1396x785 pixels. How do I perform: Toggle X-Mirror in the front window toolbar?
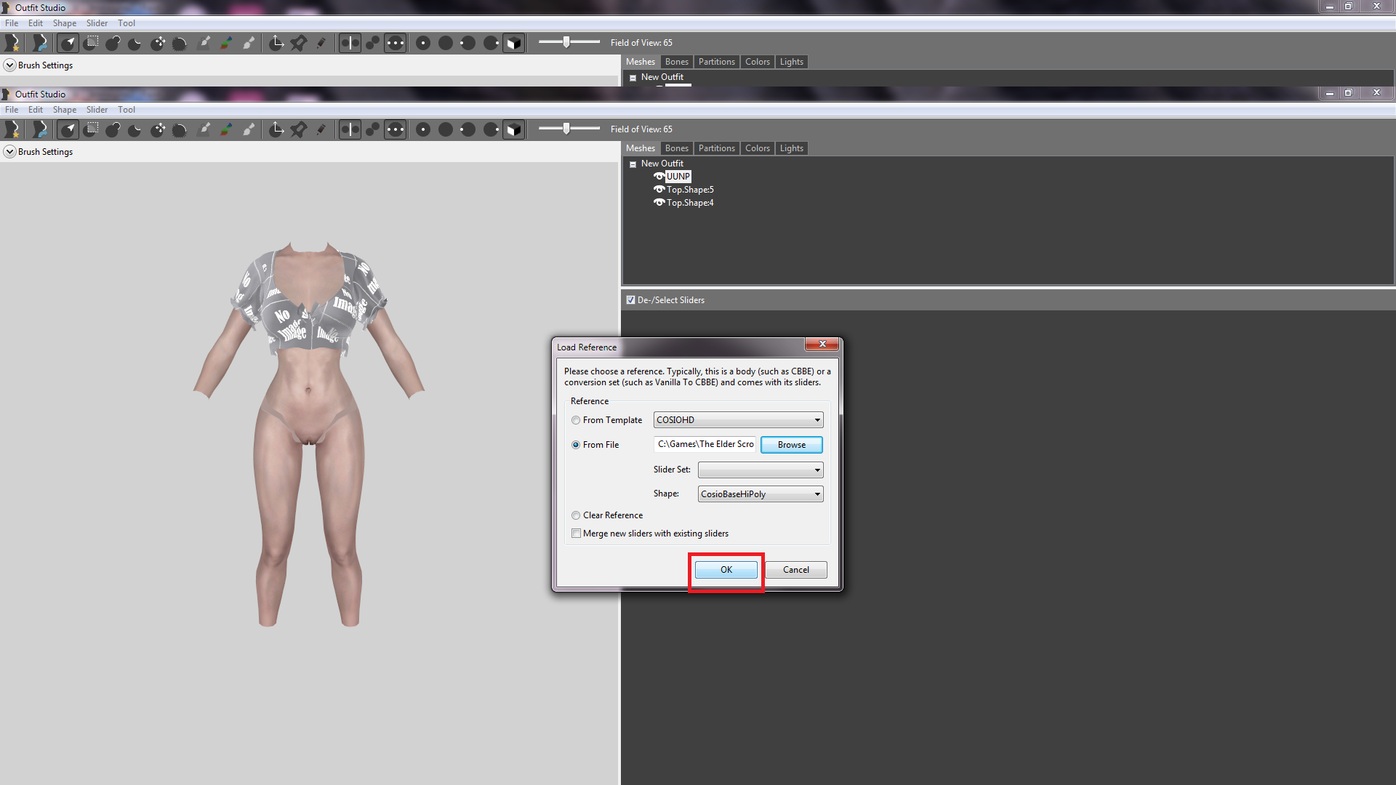tap(350, 129)
